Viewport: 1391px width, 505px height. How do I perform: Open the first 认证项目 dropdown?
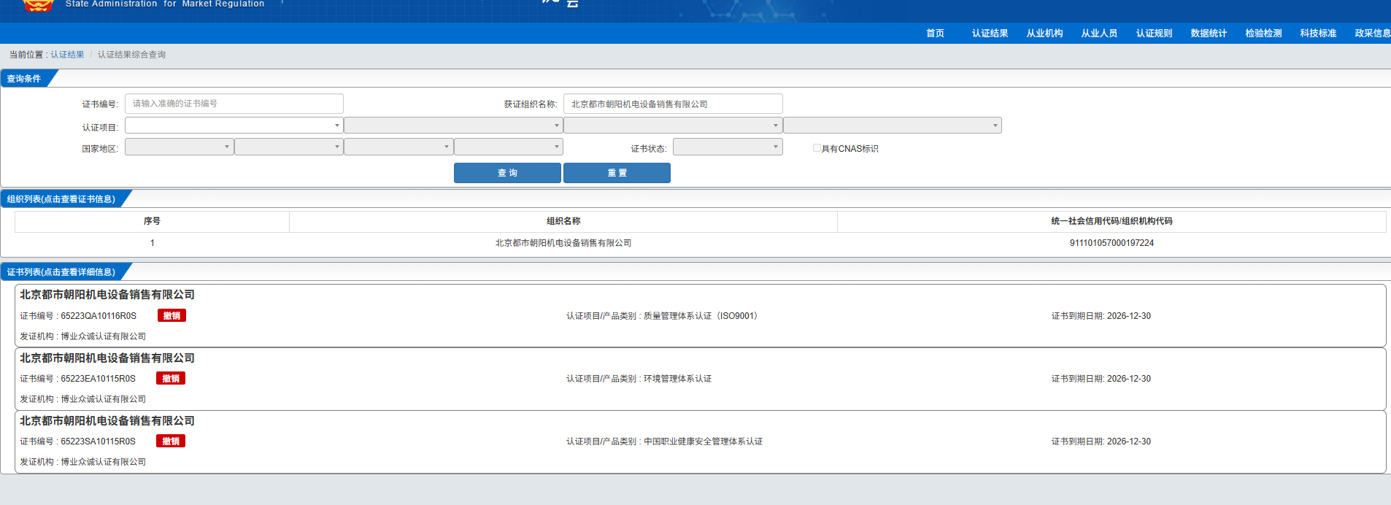point(234,126)
